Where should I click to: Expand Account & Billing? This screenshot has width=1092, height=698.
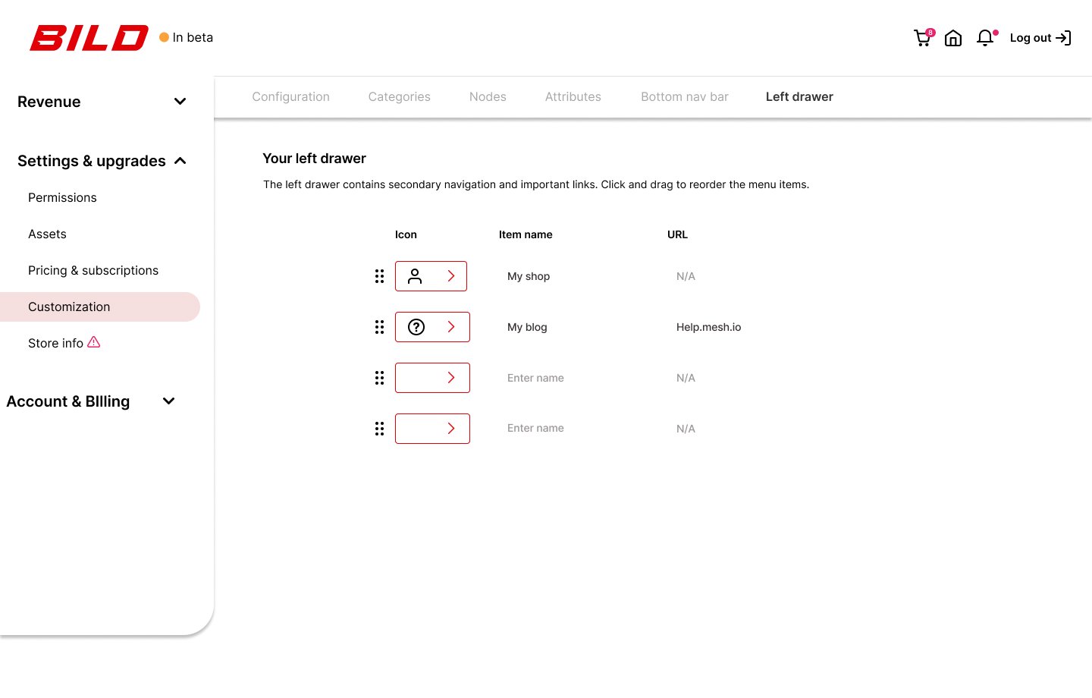(168, 401)
